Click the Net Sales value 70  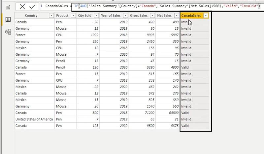tap(177, 54)
